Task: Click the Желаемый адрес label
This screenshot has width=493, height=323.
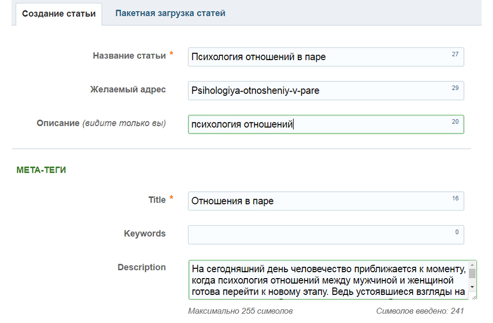Action: (x=128, y=89)
